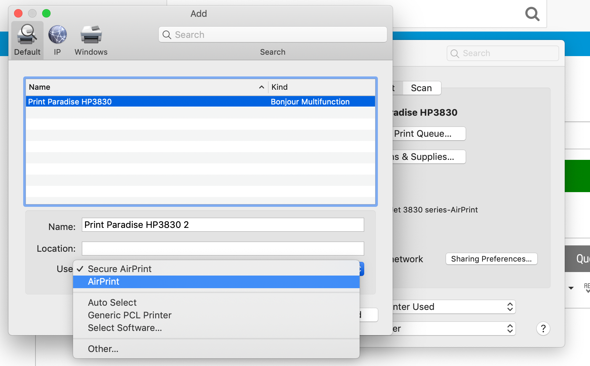Click the large magnifier search icon top right

coord(532,14)
